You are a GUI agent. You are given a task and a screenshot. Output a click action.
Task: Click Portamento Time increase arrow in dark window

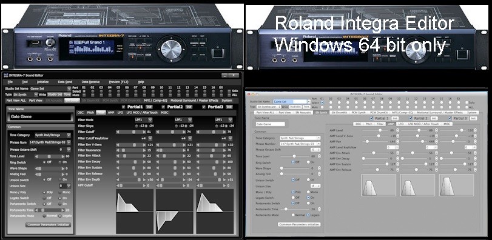coord(63,210)
